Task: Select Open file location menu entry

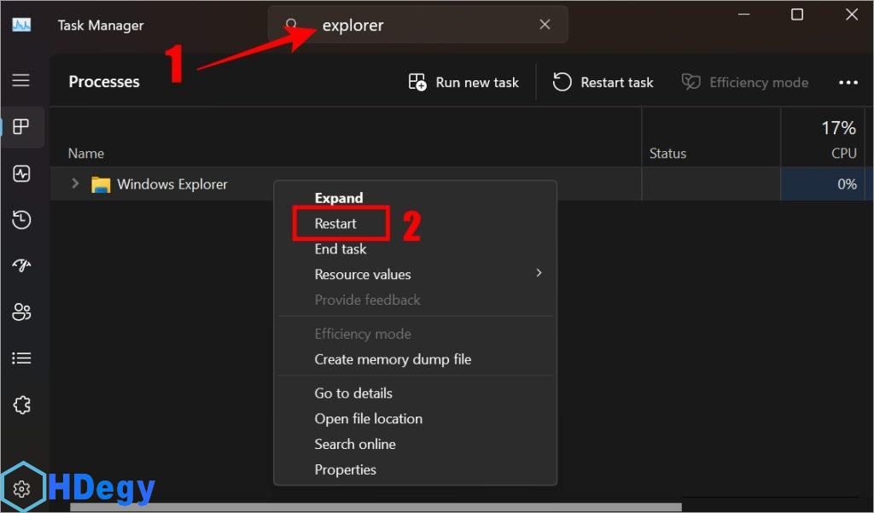Action: click(368, 419)
